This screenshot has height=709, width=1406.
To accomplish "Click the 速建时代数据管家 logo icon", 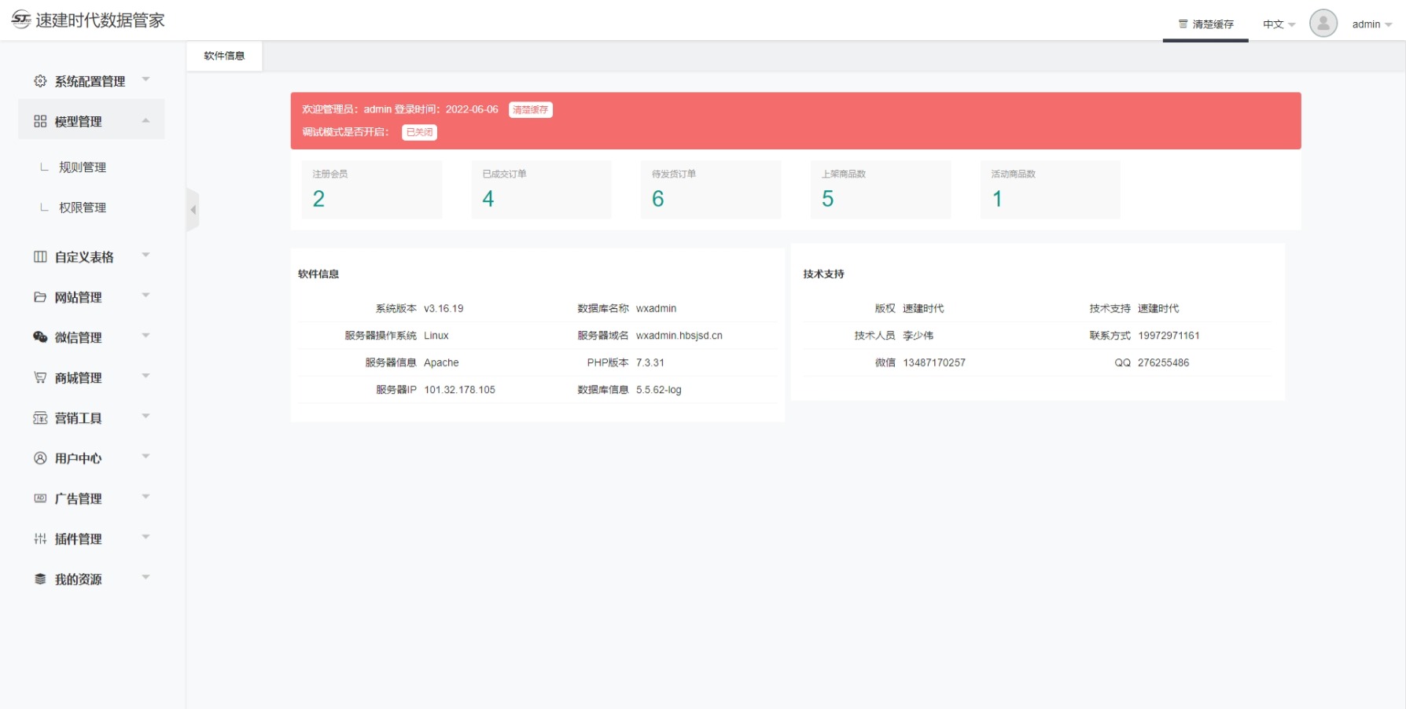I will point(21,20).
